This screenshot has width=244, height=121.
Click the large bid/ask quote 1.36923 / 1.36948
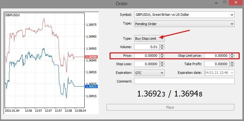(x=170, y=94)
